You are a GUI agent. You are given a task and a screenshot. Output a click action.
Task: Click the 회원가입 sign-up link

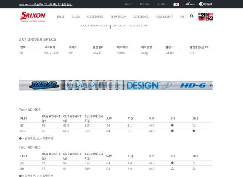[x=144, y=4]
